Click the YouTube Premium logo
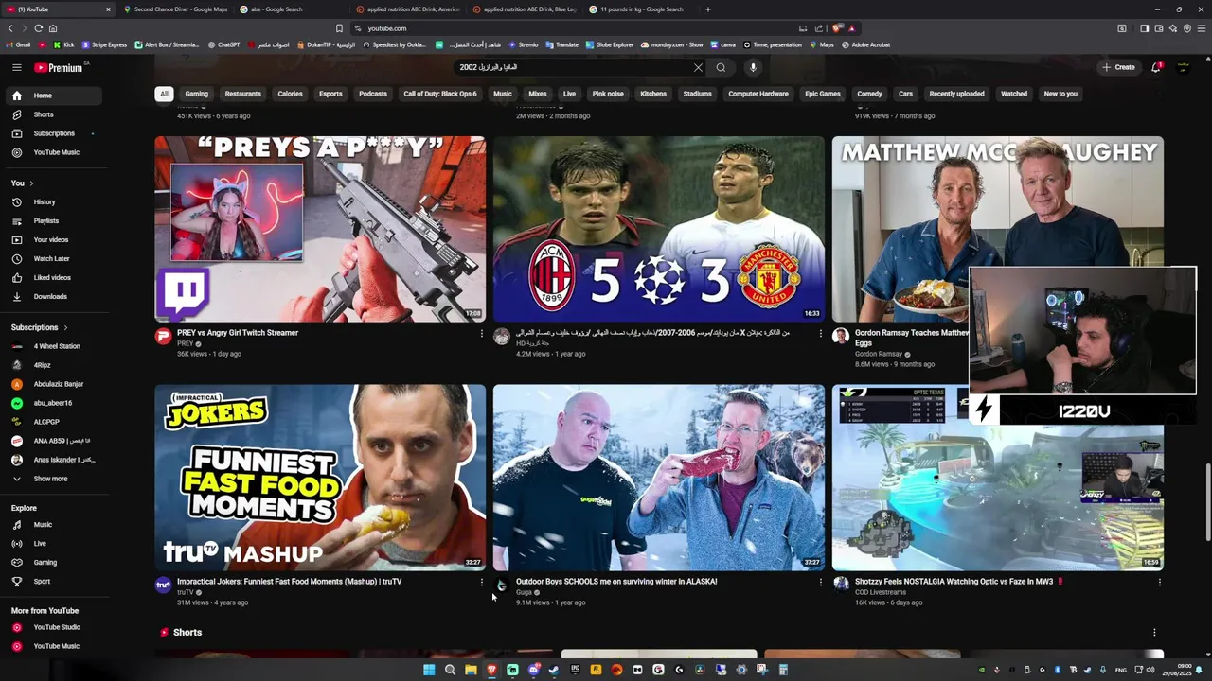1212x681 pixels. (59, 67)
